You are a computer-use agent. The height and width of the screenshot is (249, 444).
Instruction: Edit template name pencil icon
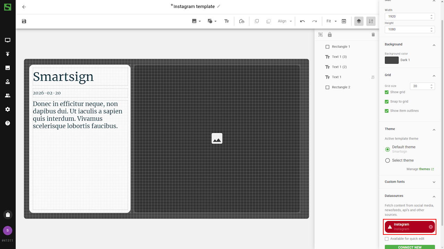pos(219,6)
